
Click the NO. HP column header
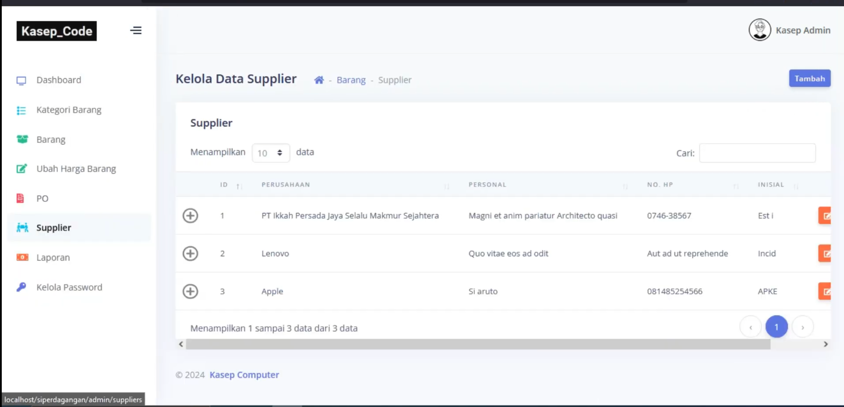click(x=660, y=184)
